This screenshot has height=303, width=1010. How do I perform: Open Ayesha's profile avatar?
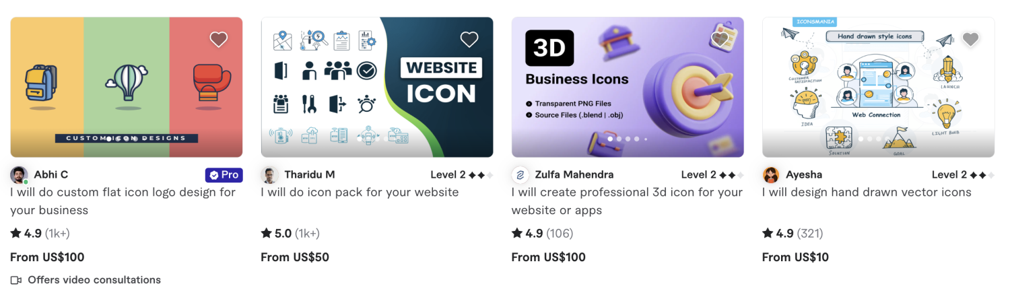(770, 175)
